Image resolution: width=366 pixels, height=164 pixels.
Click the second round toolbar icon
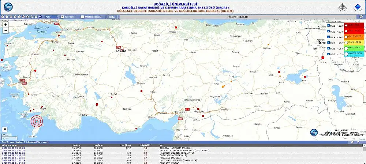click(x=7, y=17)
